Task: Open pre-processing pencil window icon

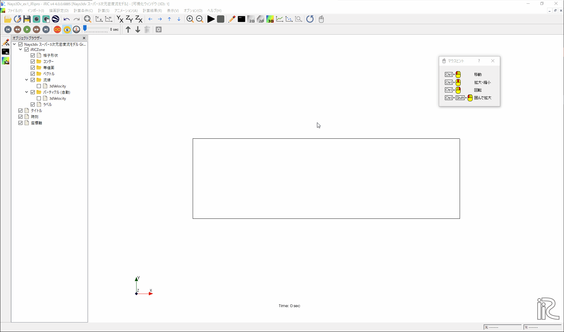Action: click(232, 19)
